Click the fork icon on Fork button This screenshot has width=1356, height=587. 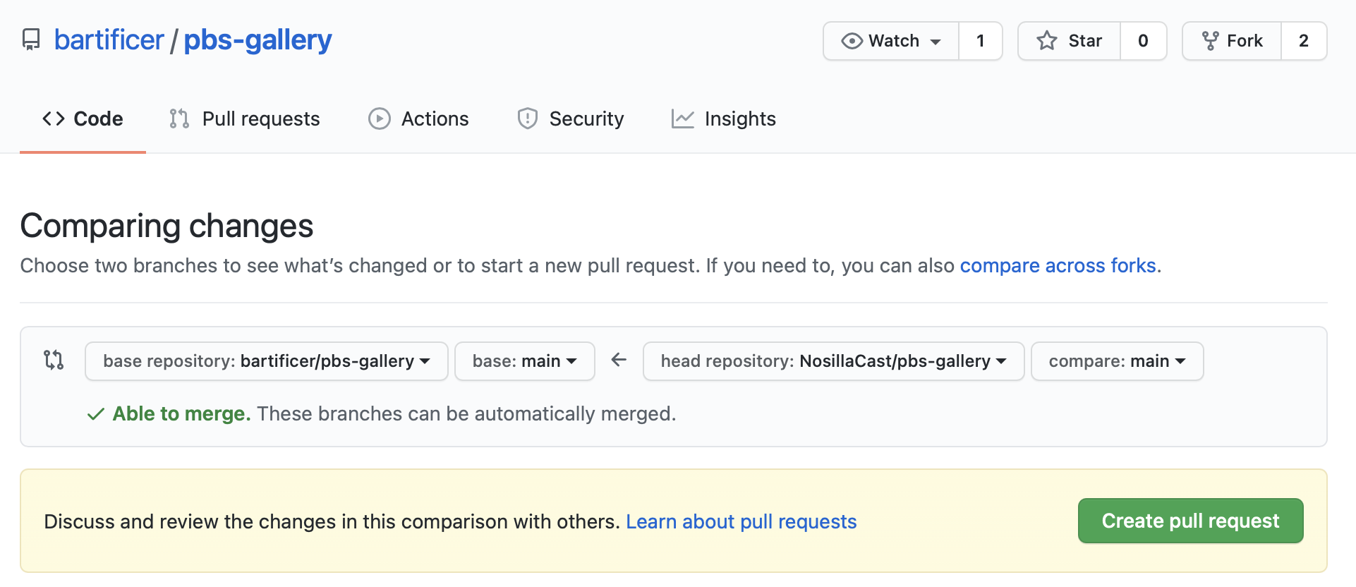[1210, 41]
